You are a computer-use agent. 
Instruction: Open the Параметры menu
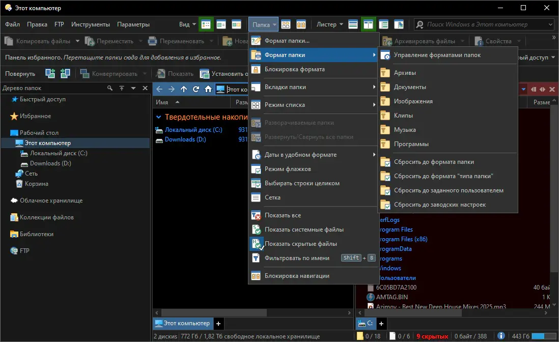[133, 24]
